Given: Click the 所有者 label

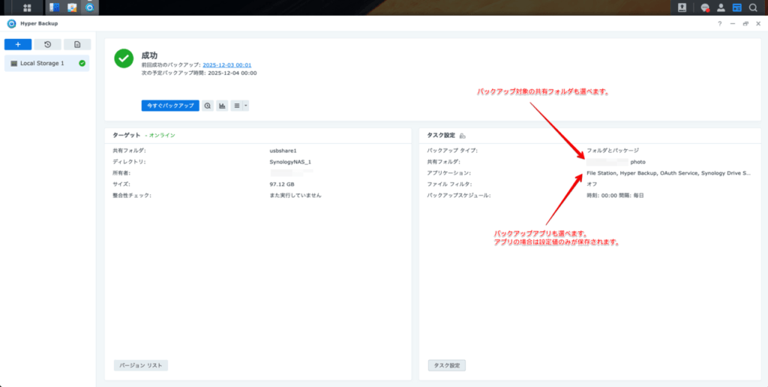Looking at the screenshot, I should point(122,173).
